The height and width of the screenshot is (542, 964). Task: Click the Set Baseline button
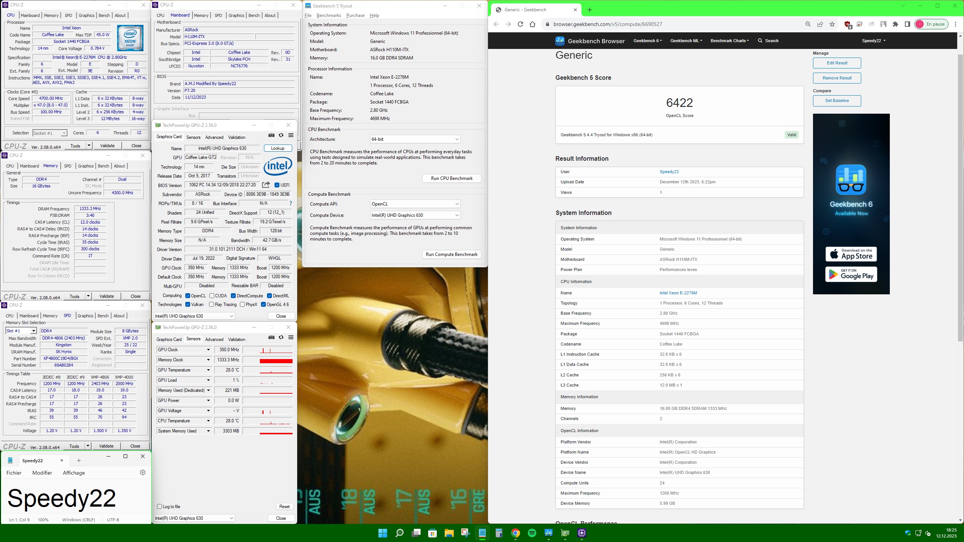837,100
